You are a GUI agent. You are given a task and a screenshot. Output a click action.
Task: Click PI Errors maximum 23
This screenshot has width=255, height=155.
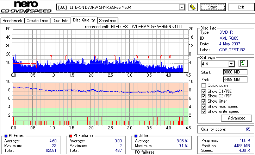pyautogui.click(x=54, y=146)
